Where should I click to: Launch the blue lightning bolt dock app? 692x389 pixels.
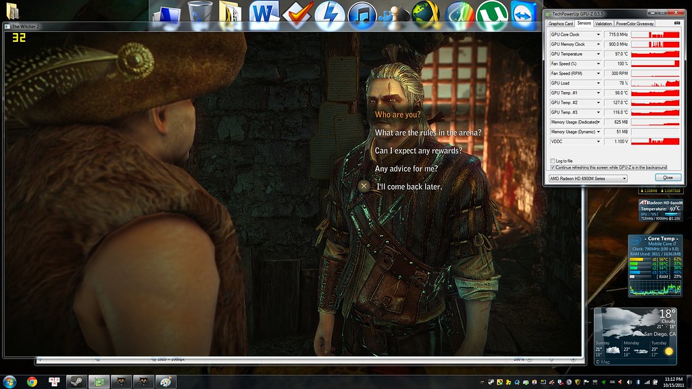click(330, 15)
